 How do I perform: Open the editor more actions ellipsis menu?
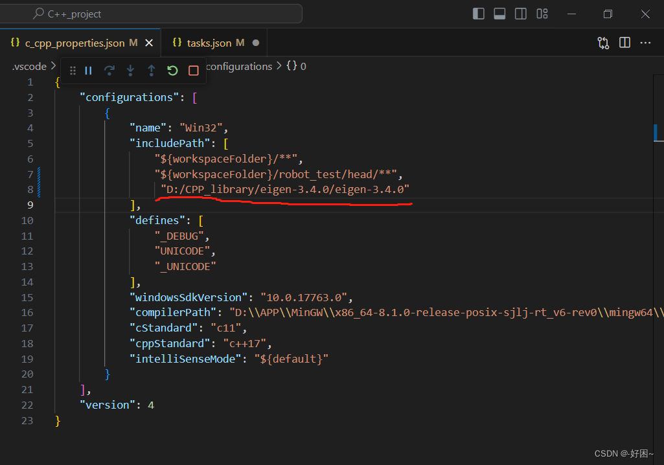(x=645, y=42)
